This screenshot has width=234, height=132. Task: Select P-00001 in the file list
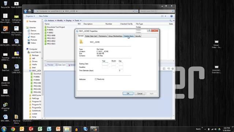(50, 30)
